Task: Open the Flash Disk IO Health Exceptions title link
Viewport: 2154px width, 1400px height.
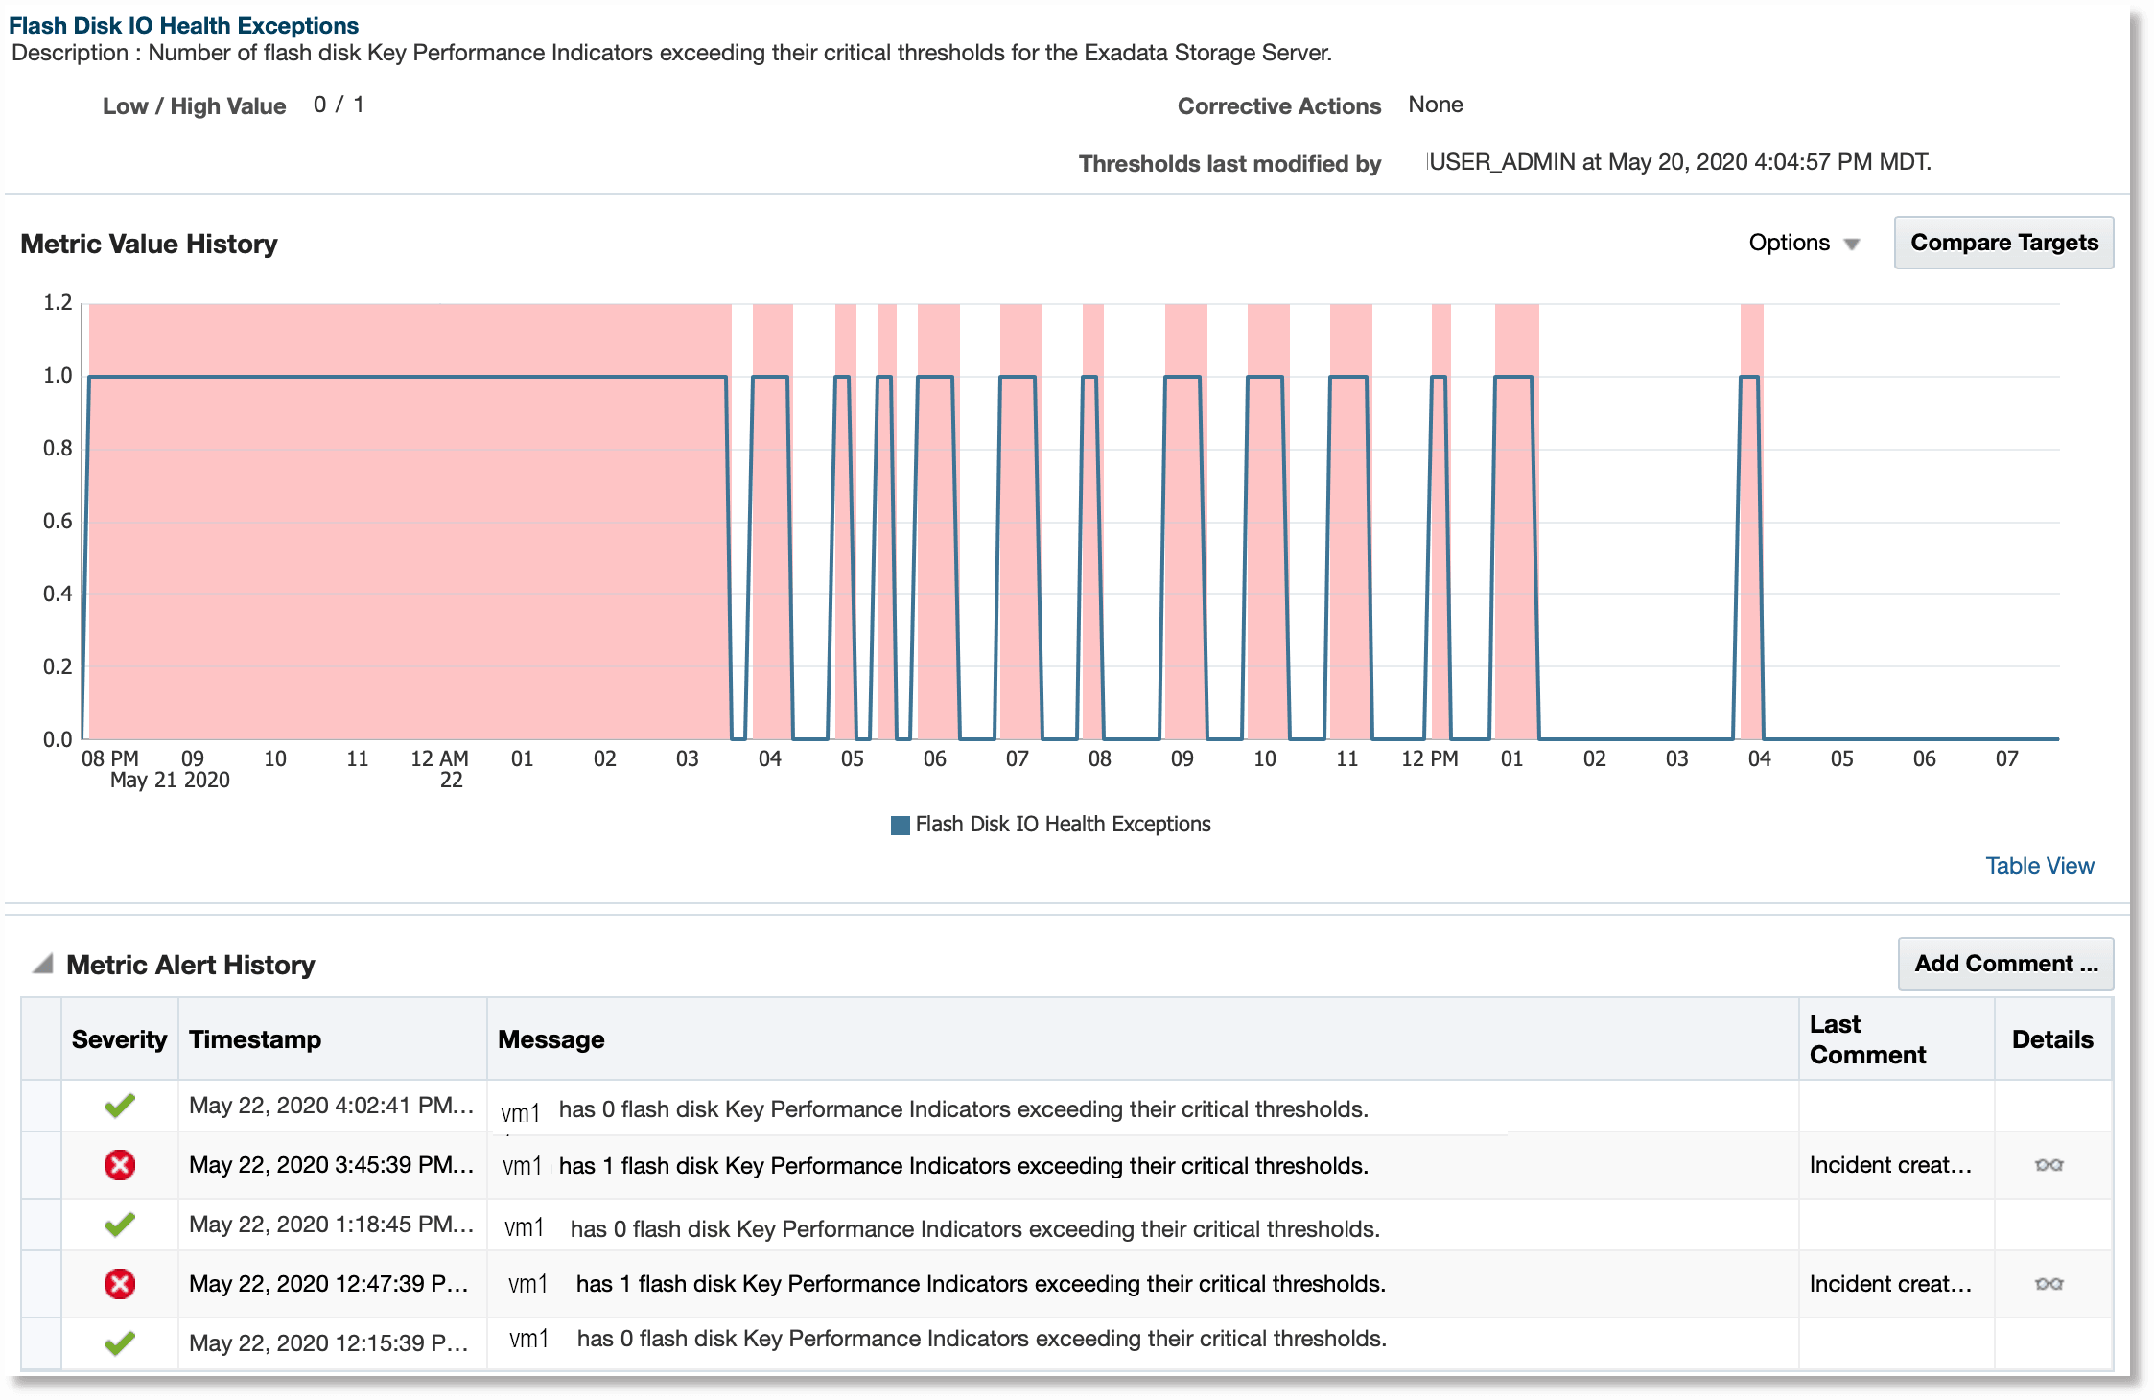Action: tap(182, 25)
